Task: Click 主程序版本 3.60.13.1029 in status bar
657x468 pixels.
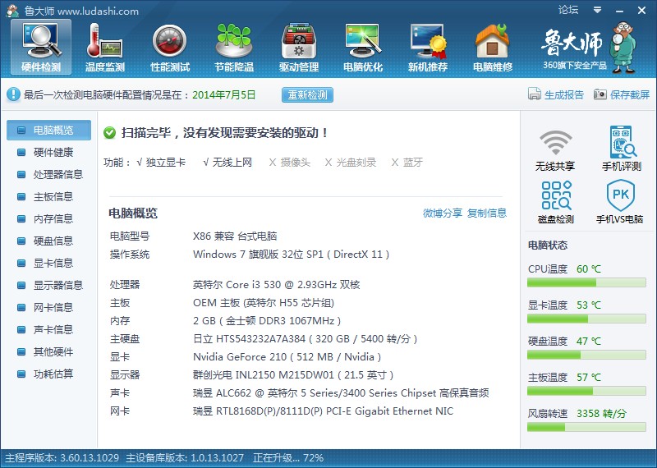Action: (x=62, y=458)
